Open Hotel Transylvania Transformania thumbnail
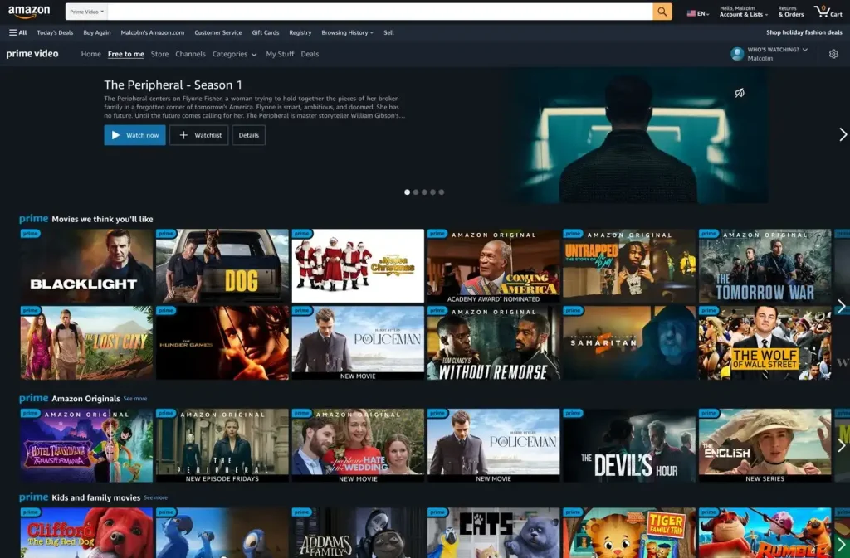 point(86,445)
